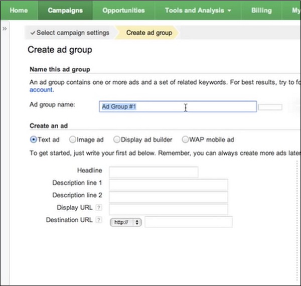Screen dimensions: 301x286
Task: Click the Destination URL help question mark icon
Action: pyautogui.click(x=99, y=221)
